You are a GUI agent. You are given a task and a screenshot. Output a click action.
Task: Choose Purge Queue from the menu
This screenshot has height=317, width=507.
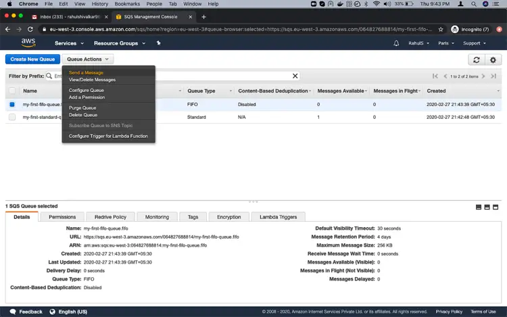click(x=82, y=108)
